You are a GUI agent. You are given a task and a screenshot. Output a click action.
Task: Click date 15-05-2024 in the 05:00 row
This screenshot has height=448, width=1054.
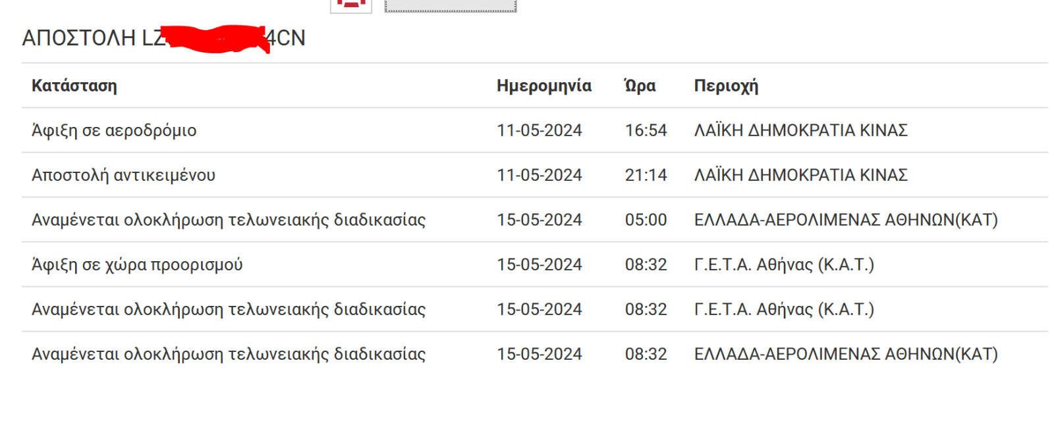click(540, 220)
